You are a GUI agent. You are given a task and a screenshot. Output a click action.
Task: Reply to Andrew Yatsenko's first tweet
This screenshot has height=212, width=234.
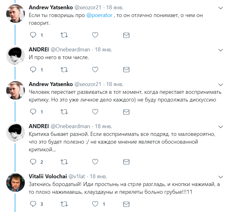coord(33,35)
